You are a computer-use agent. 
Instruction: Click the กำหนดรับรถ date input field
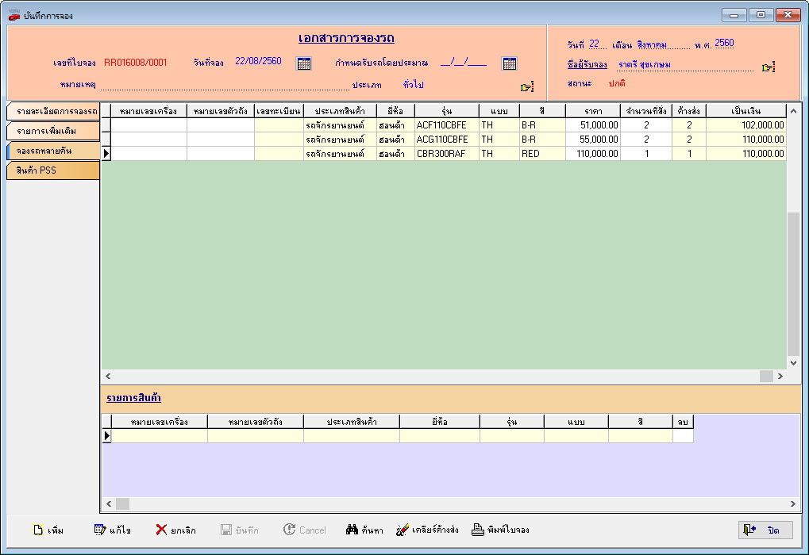464,63
